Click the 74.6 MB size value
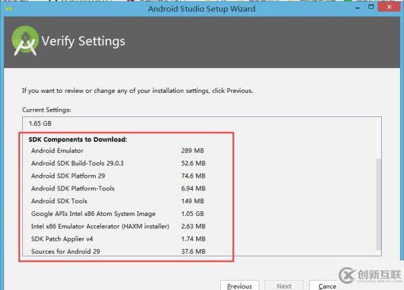The width and height of the screenshot is (404, 290). click(x=193, y=176)
